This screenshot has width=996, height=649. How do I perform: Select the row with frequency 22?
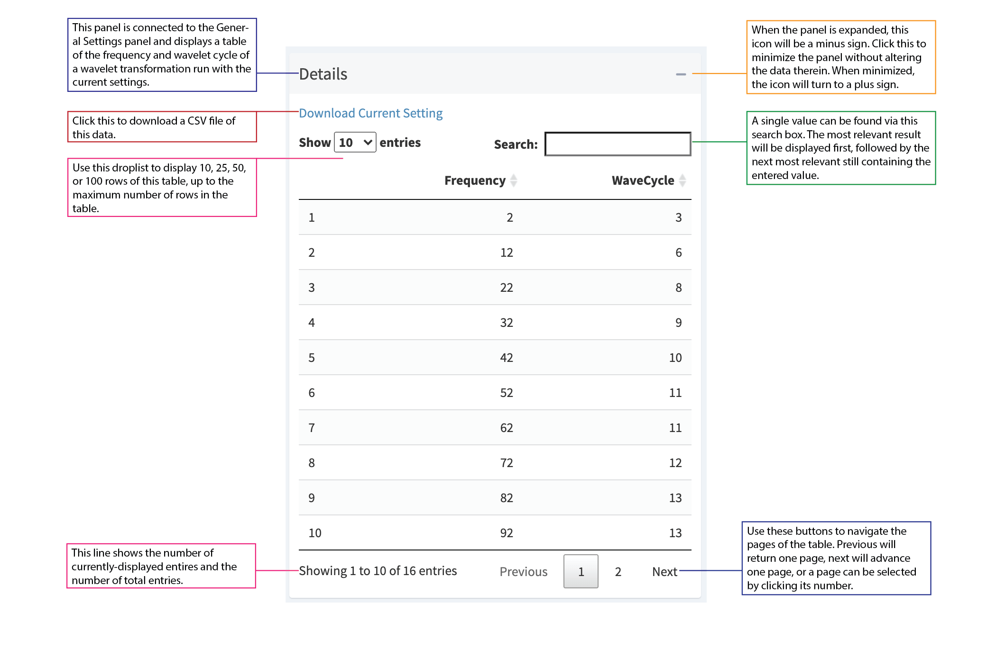(x=495, y=288)
